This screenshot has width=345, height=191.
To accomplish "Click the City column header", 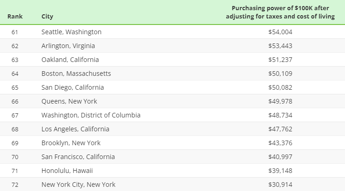I will click(47, 17).
